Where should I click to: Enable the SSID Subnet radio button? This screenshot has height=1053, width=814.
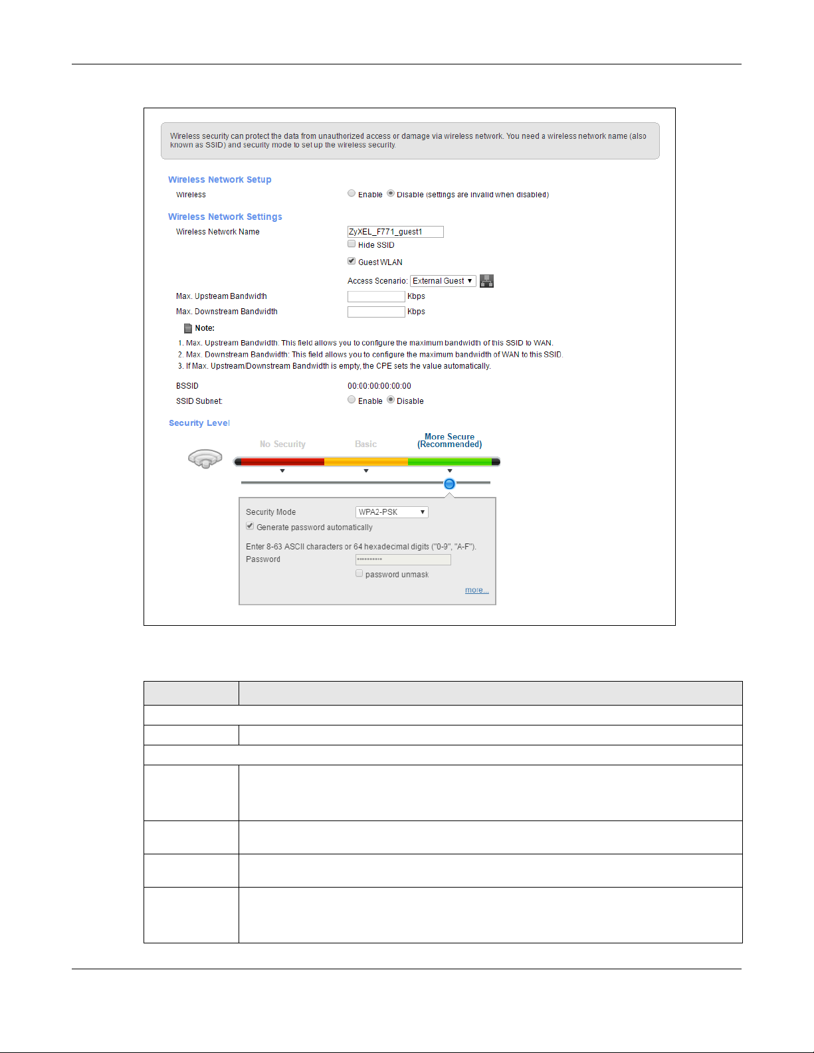352,400
